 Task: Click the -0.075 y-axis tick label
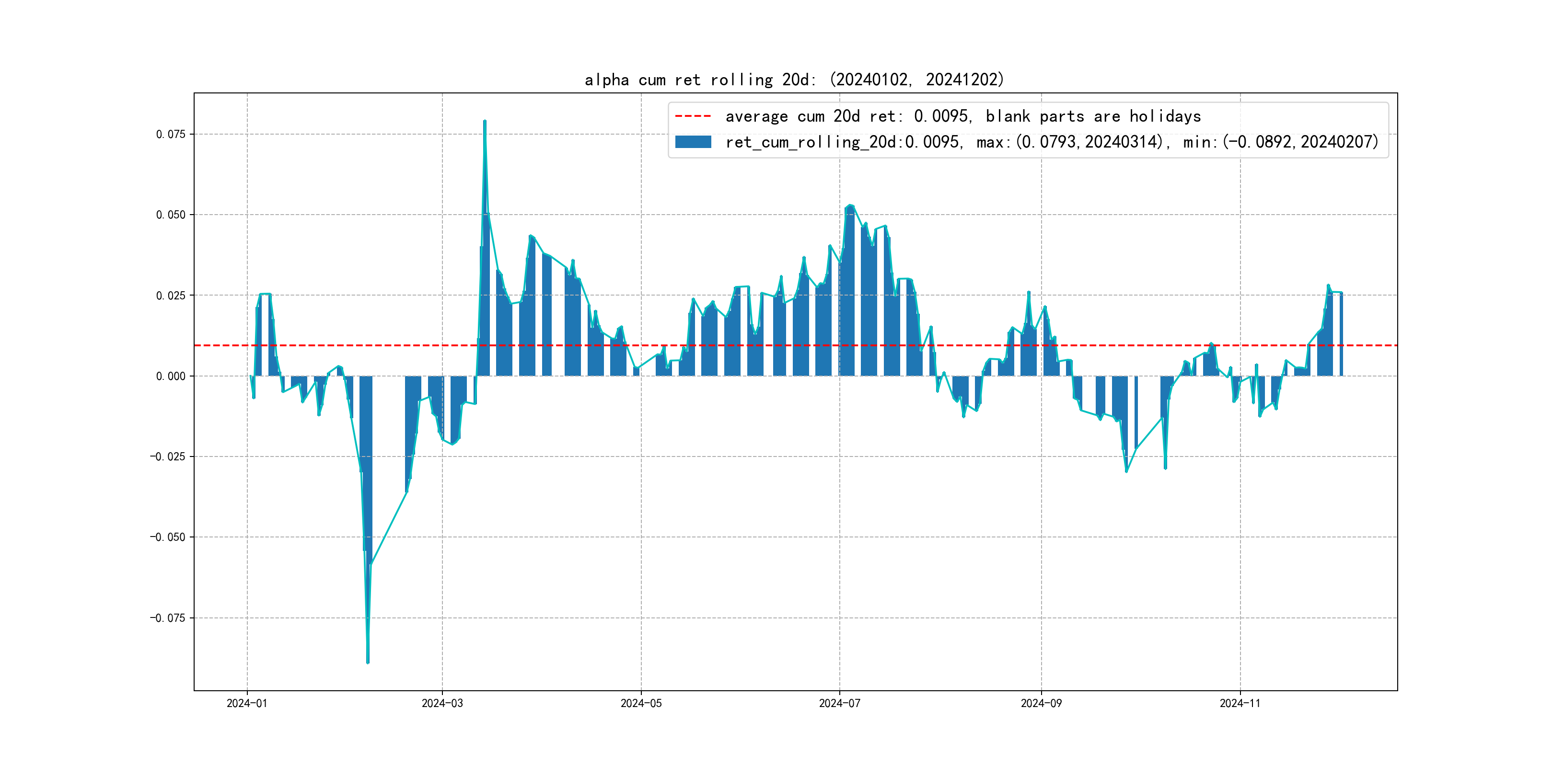tap(168, 618)
